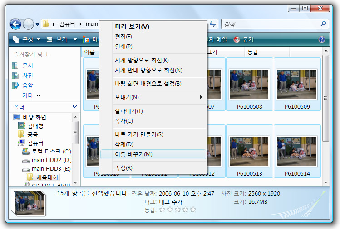
Task: Click the stacked photos preview thumbnail
Action: tap(29, 203)
